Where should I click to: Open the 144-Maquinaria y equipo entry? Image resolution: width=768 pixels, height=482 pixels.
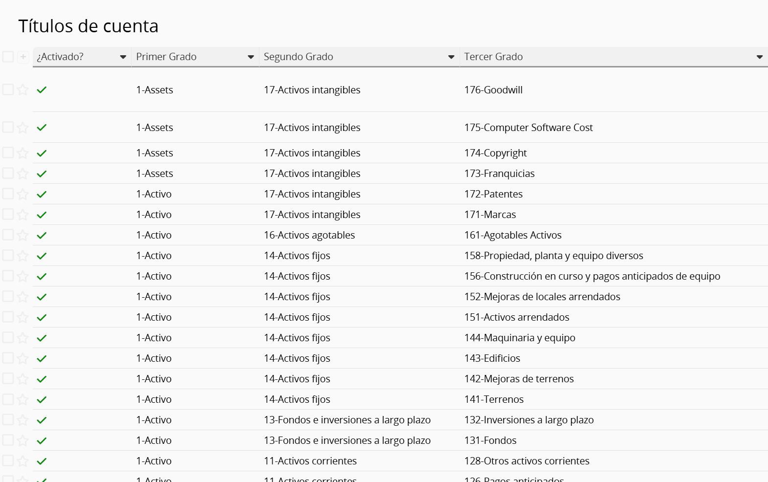coord(519,338)
